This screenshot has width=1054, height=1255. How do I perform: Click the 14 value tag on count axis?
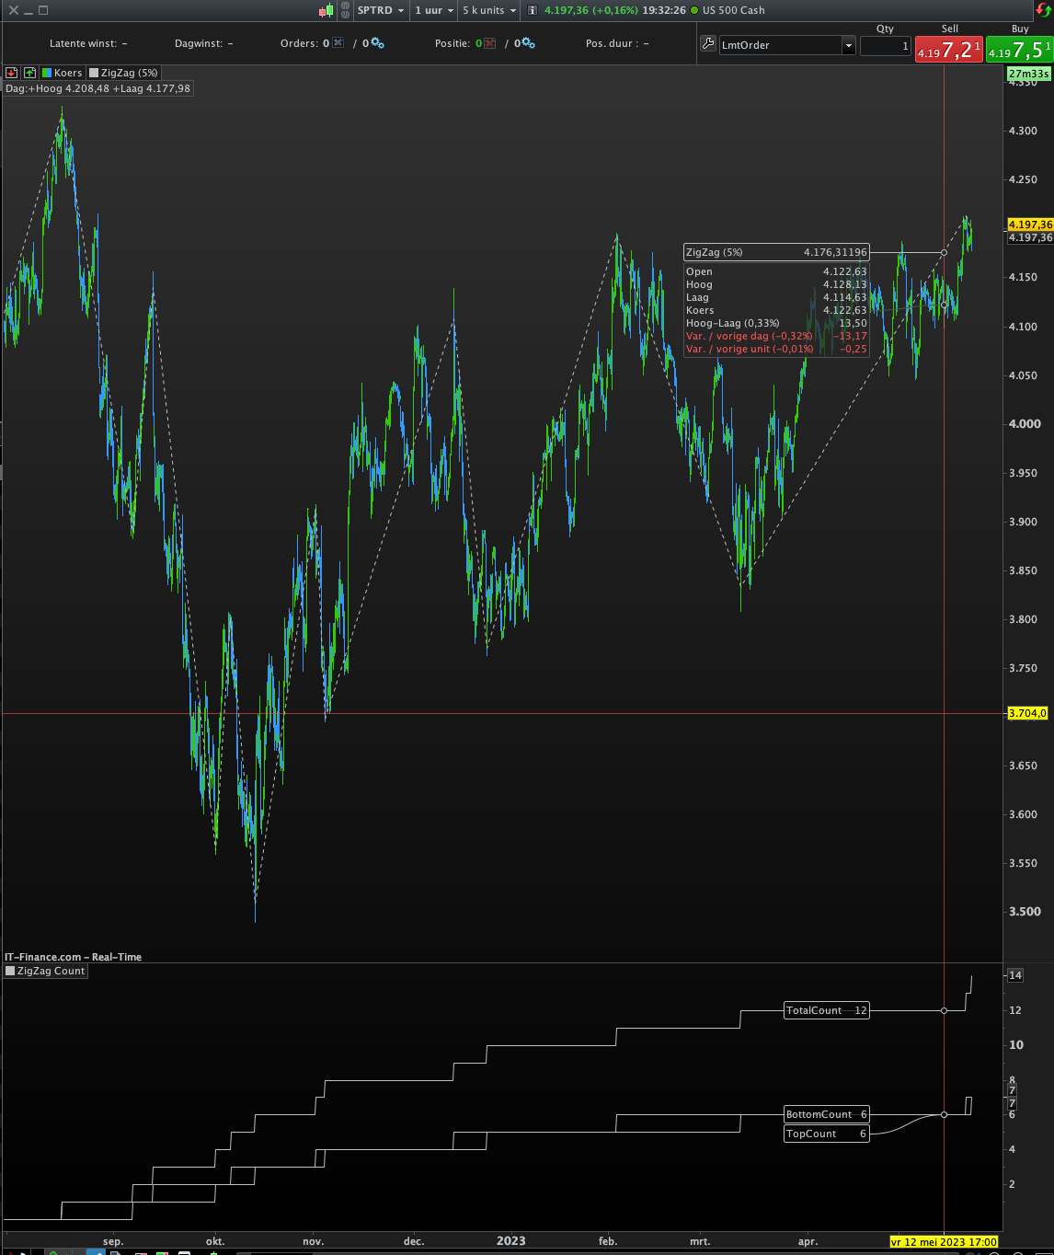(1014, 975)
